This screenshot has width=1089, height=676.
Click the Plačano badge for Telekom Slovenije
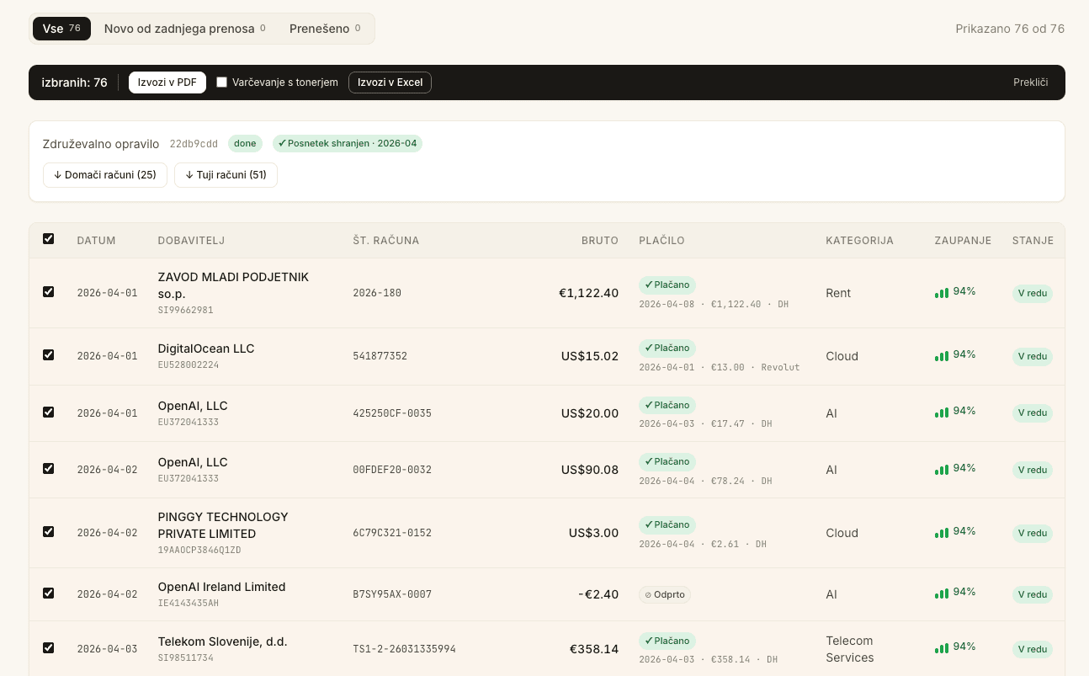coord(667,641)
